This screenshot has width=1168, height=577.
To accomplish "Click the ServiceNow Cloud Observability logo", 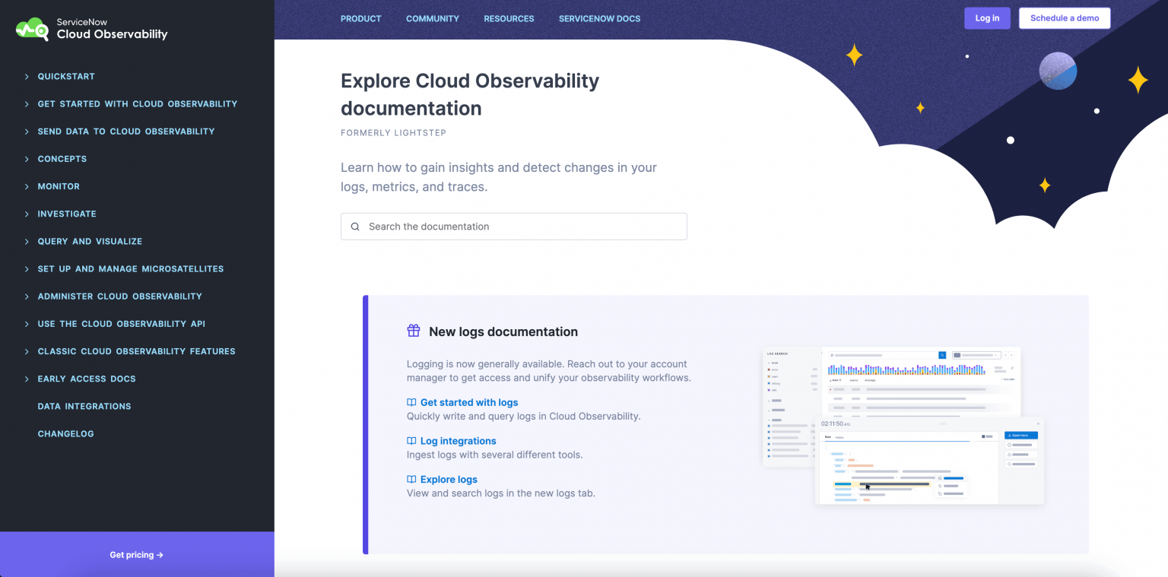I will 90,29.
